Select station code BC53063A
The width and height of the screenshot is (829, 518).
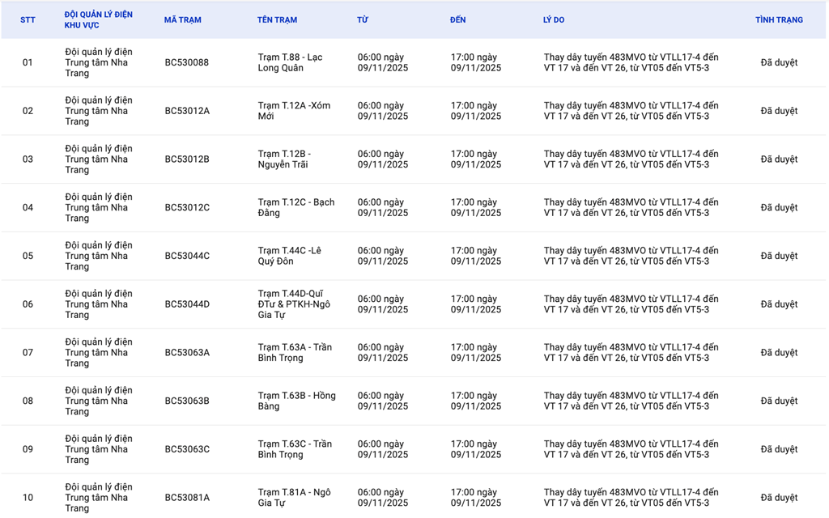tap(187, 353)
